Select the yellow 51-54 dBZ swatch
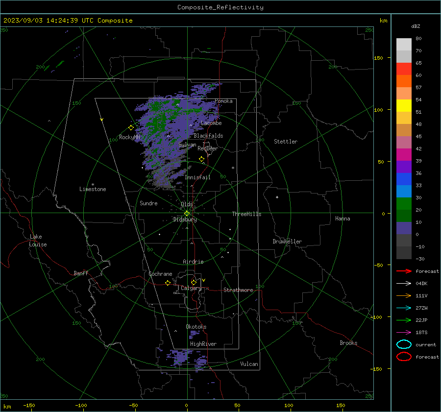The image size is (441, 412). click(x=404, y=106)
